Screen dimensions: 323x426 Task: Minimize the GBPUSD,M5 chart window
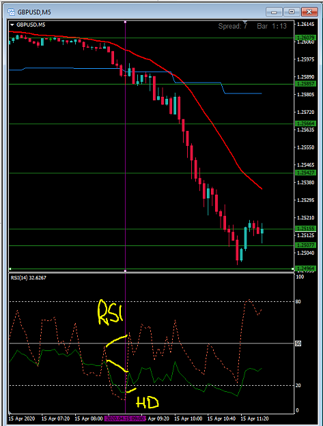click(274, 12)
